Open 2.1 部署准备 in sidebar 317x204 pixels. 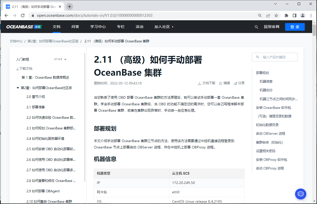point(36,107)
